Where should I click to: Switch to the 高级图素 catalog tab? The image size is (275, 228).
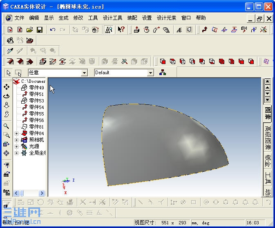[x=268, y=137]
